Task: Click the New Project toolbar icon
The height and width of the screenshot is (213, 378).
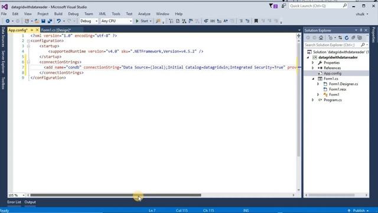Action: pos(27,21)
